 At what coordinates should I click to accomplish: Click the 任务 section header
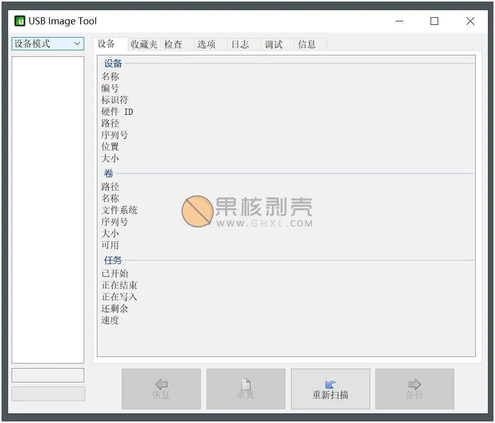pos(113,261)
